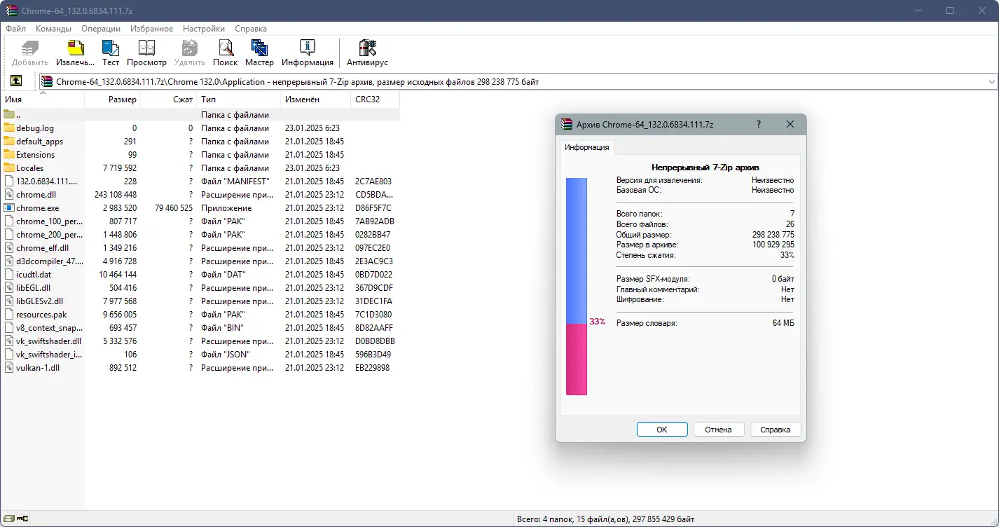Launch the Мастер (Wizard) tool

tap(259, 53)
